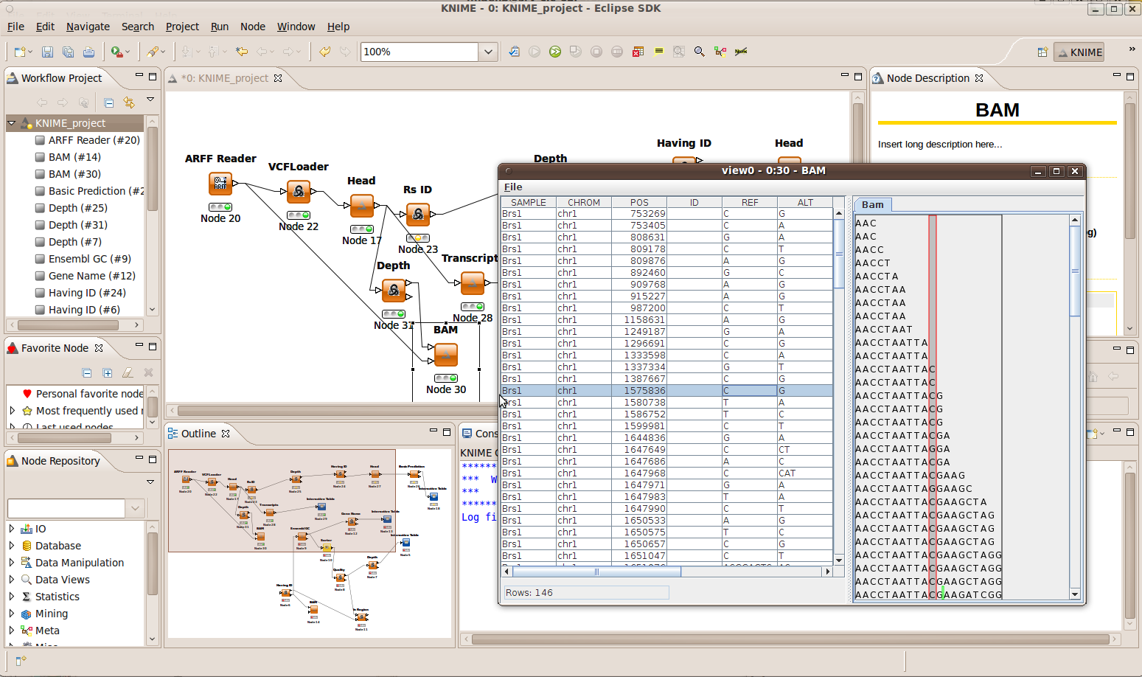Open the File menu of the BAM view window
The width and height of the screenshot is (1142, 677).
[513, 187]
